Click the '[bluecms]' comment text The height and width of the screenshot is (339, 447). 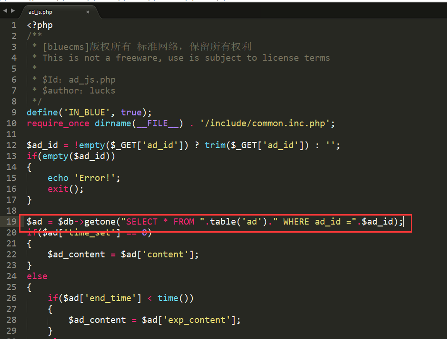[66, 47]
